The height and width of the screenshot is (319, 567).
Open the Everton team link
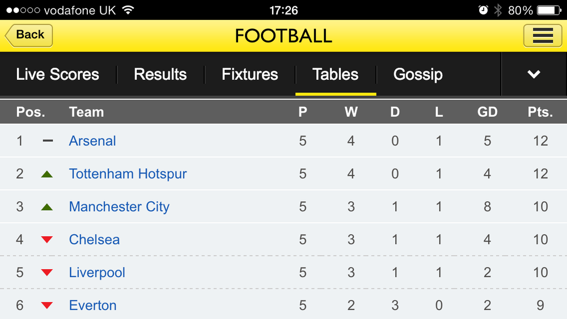pyautogui.click(x=92, y=305)
